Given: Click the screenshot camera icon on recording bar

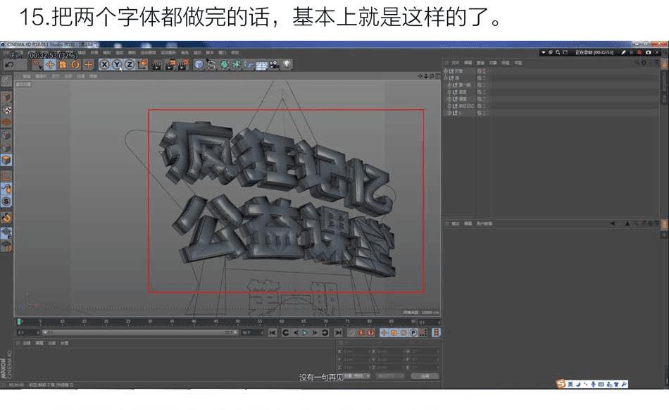Looking at the screenshot, I should click(x=649, y=52).
